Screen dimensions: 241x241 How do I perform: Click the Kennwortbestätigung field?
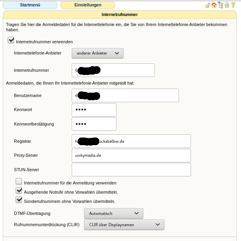(x=94, y=124)
